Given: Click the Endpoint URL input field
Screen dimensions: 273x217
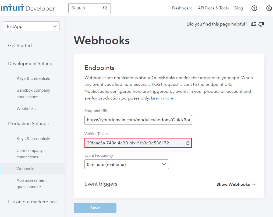Looking at the screenshot, I should 138,120.
